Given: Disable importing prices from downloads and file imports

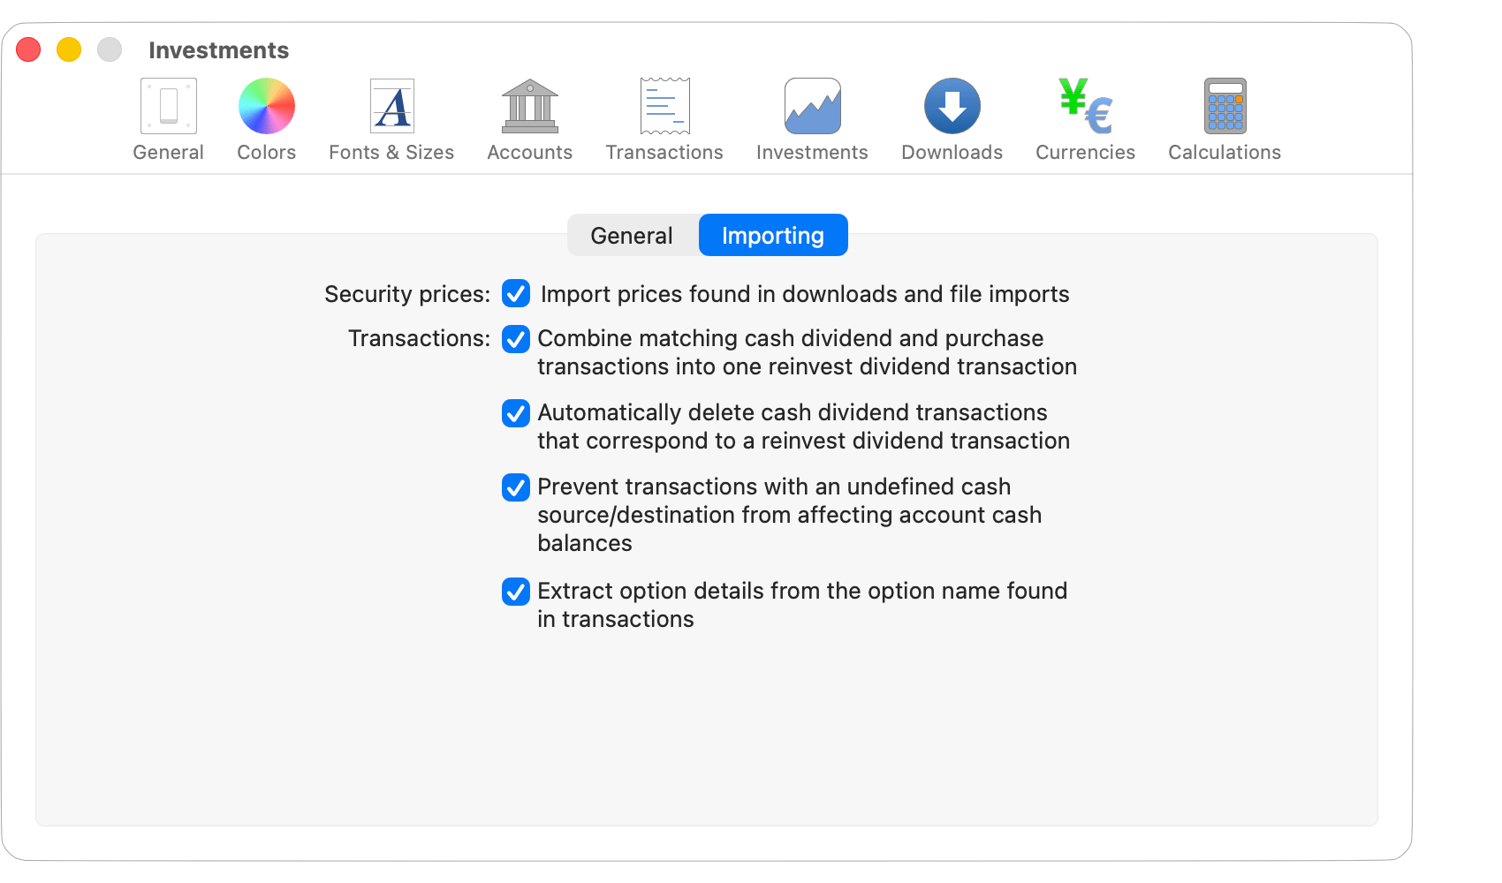Looking at the screenshot, I should pyautogui.click(x=516, y=294).
